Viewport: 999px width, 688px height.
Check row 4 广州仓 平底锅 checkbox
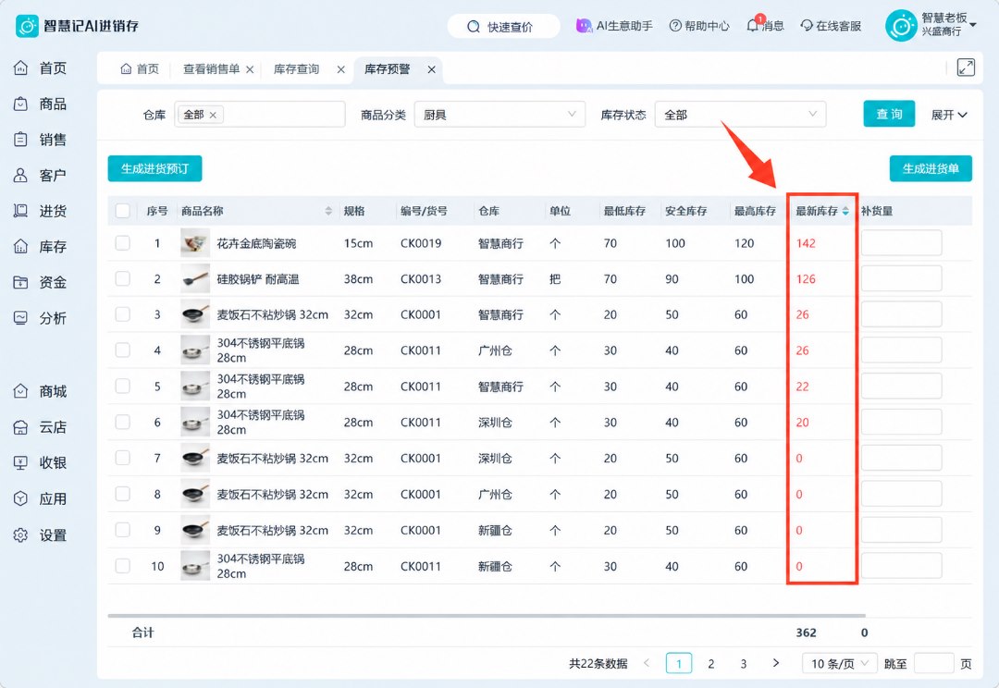(x=122, y=350)
